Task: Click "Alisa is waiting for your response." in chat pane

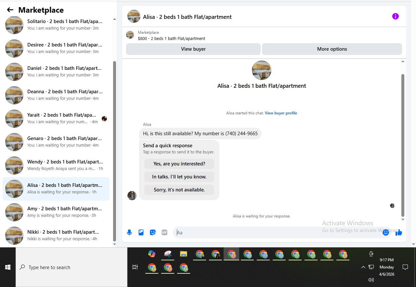Action: (x=262, y=216)
